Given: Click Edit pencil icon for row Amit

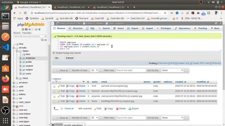Looking at the screenshot, I should coord(59,86).
